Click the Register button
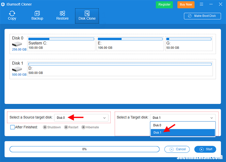Screen dimensions: 226x162 click(164, 5)
